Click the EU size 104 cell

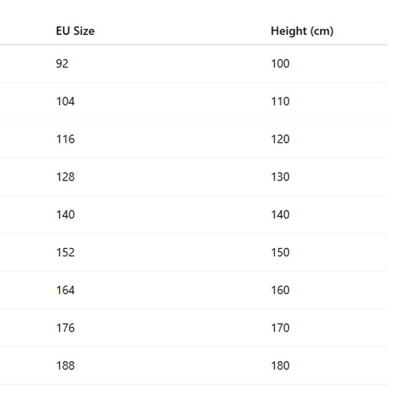pos(65,102)
